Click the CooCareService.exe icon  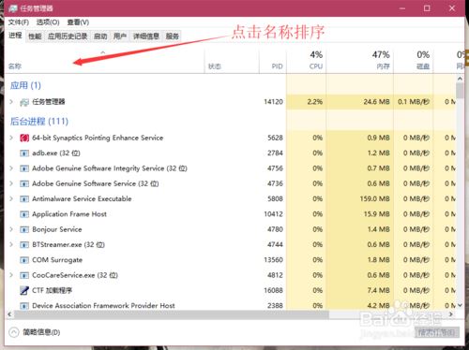[24, 275]
